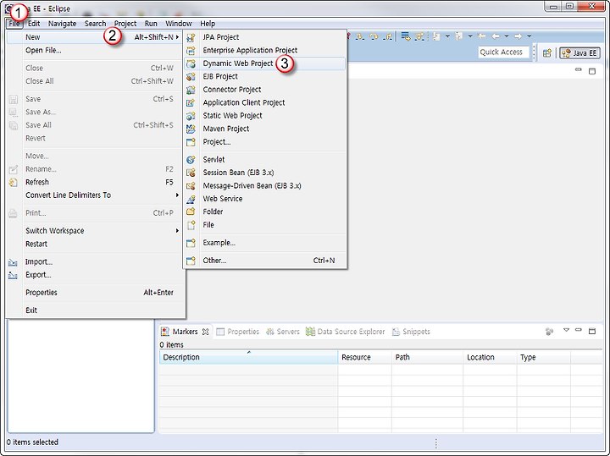Screen dimensions: 610x456
Task: Switch to the Snippets view tab
Action: click(x=412, y=332)
